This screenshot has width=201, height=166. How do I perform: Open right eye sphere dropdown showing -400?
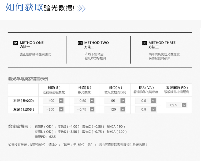(54, 101)
